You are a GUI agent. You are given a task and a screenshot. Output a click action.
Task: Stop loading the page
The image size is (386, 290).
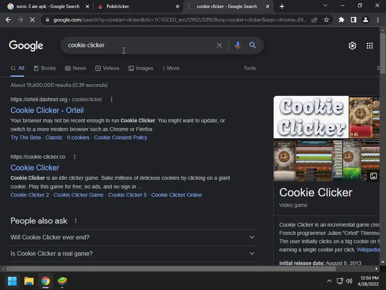(32, 20)
